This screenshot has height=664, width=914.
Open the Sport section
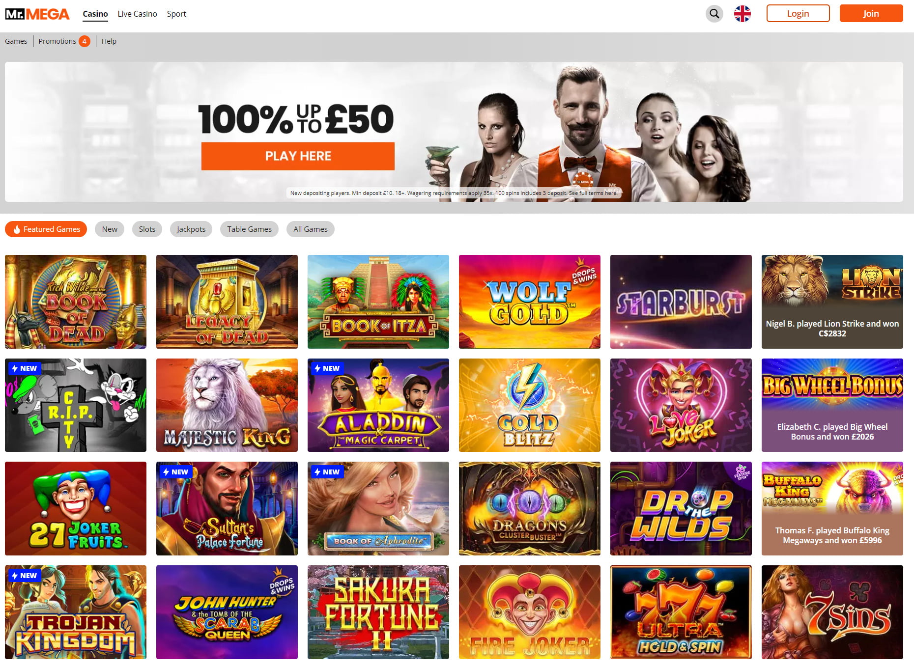[176, 14]
